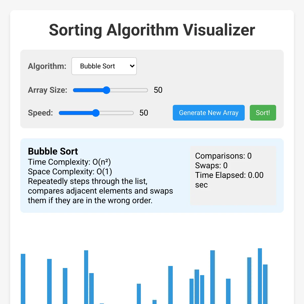304x304 pixels.
Task: Click the Algorithm: label text
Action: pos(47,66)
